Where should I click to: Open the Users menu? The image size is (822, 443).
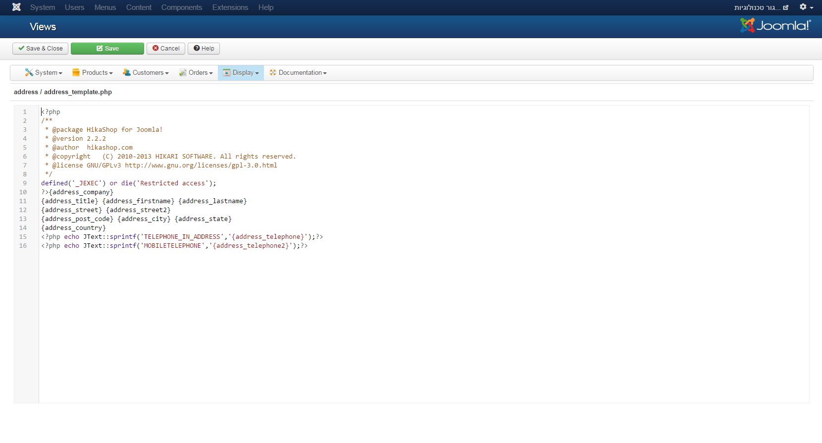coord(74,7)
